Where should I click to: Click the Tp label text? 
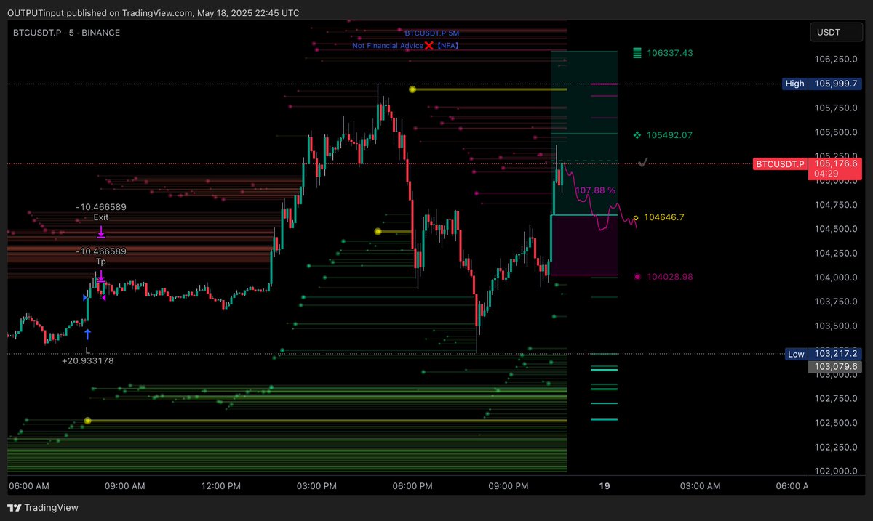101,261
